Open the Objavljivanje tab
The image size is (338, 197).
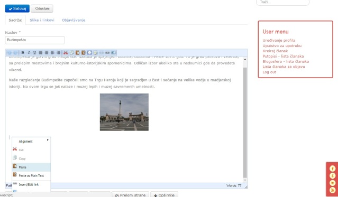pyautogui.click(x=74, y=20)
